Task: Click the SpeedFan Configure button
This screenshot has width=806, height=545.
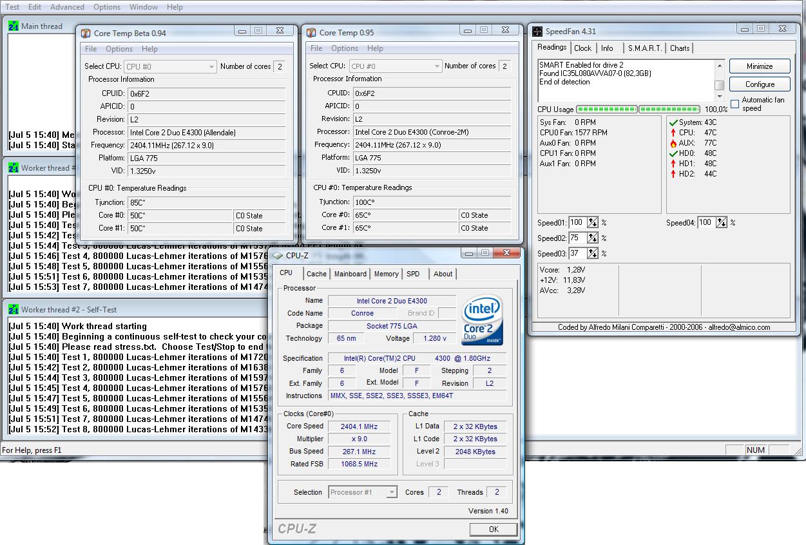Action: [x=760, y=84]
